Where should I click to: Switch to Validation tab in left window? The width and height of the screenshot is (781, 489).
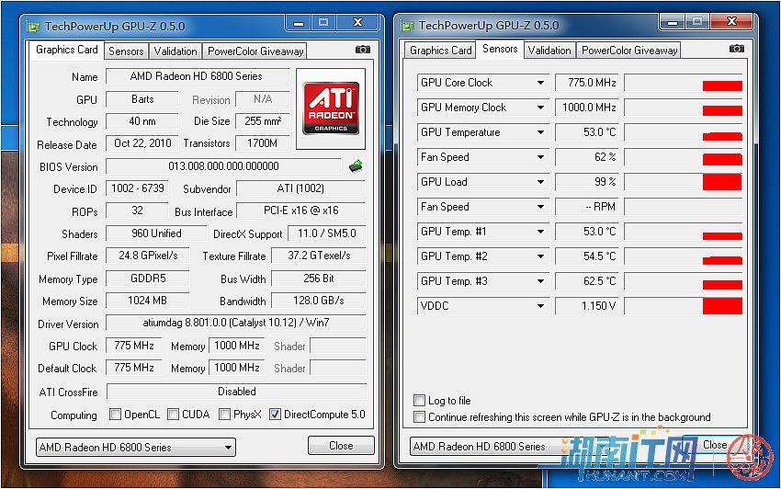pos(175,51)
